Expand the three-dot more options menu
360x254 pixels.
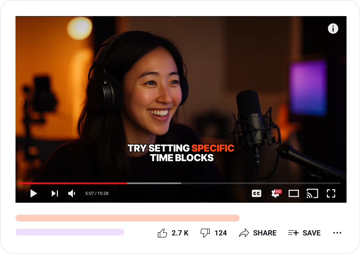pyautogui.click(x=337, y=233)
